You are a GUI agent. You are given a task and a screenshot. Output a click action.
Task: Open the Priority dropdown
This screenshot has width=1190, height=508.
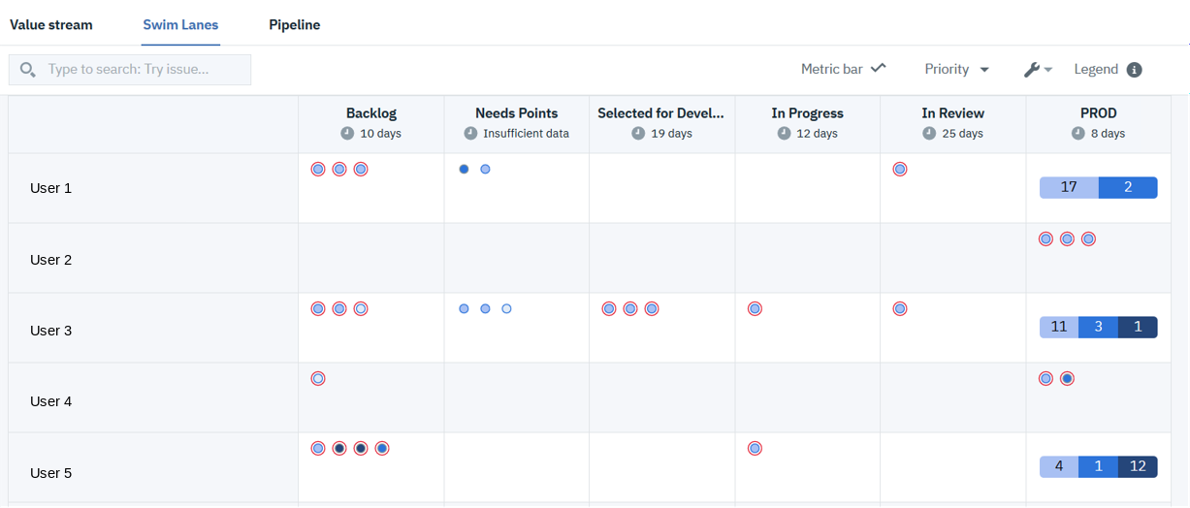(x=956, y=70)
